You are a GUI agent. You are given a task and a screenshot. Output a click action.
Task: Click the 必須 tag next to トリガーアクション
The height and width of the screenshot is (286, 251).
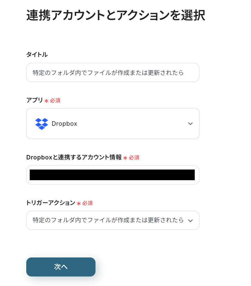87,203
